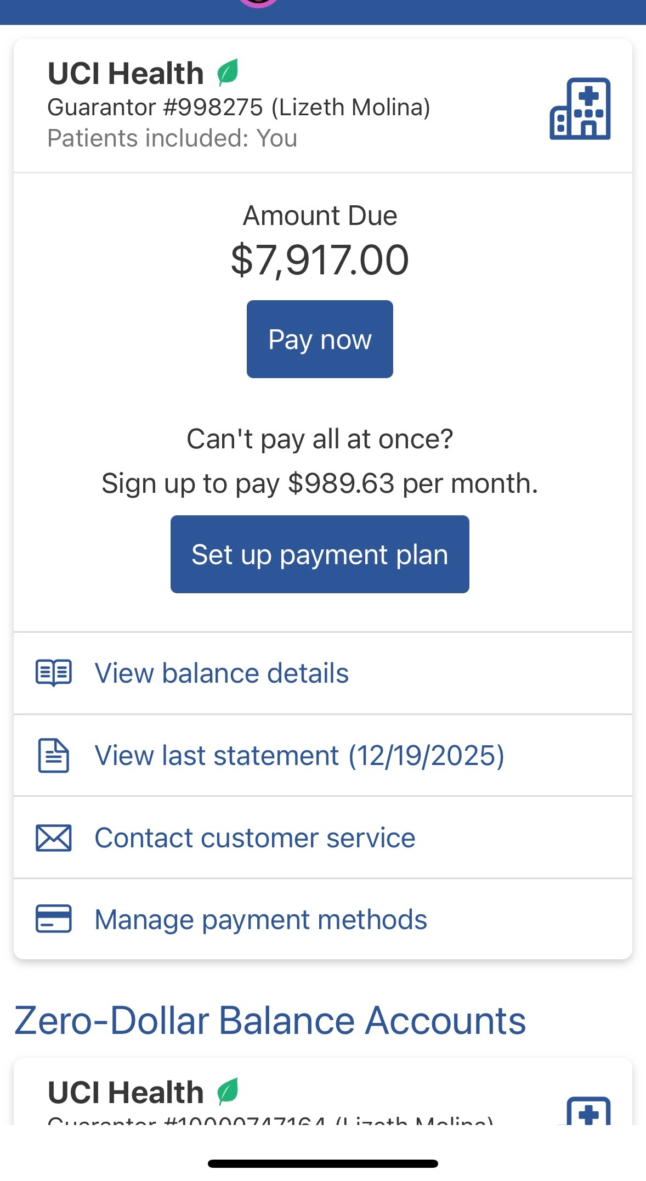Viewport: 646px width, 1181px height.
Task: Click medical cross icon in zero-dollar account card
Action: [588, 1111]
